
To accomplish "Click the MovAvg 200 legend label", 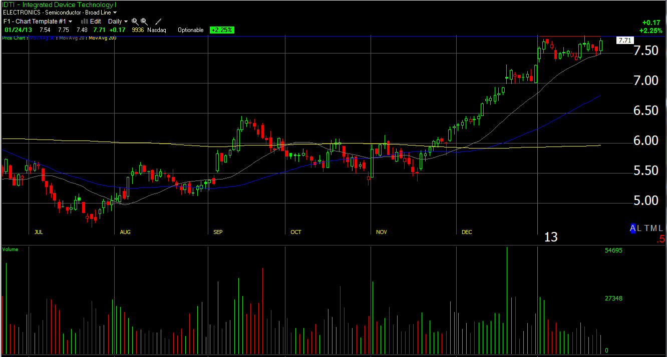I will (103, 37).
